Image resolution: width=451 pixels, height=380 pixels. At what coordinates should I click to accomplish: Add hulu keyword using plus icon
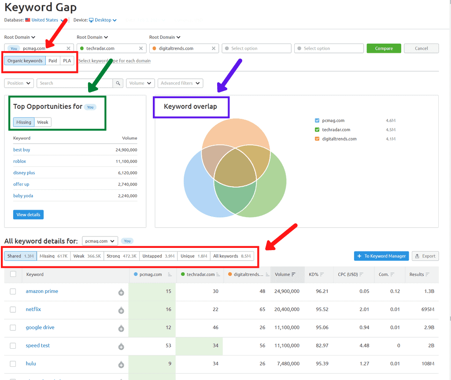pos(121,365)
